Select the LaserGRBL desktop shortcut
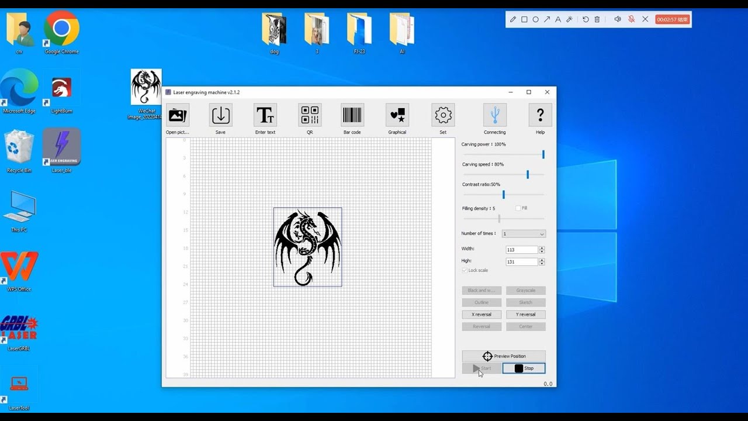This screenshot has height=421, width=748. [19, 332]
